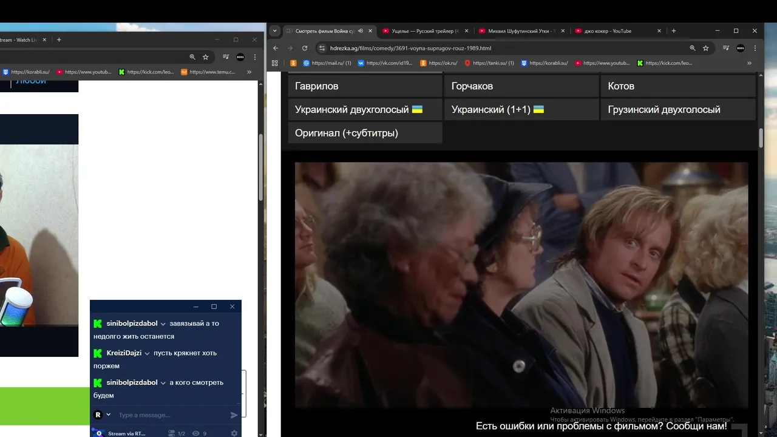This screenshot has height=437, width=777.
Task: Open the right browser three-dot menu
Action: coord(755,48)
